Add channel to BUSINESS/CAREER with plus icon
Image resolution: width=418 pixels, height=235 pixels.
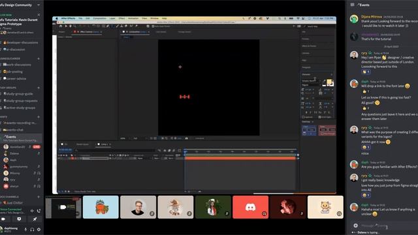pyautogui.click(x=39, y=59)
